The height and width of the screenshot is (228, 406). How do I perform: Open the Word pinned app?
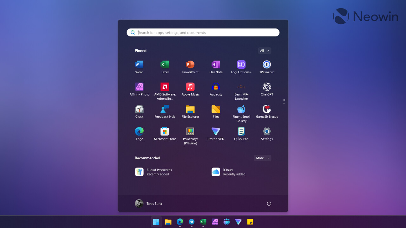pos(139,67)
